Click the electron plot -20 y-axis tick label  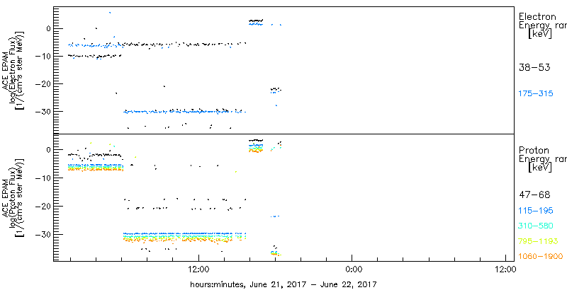click(42, 83)
